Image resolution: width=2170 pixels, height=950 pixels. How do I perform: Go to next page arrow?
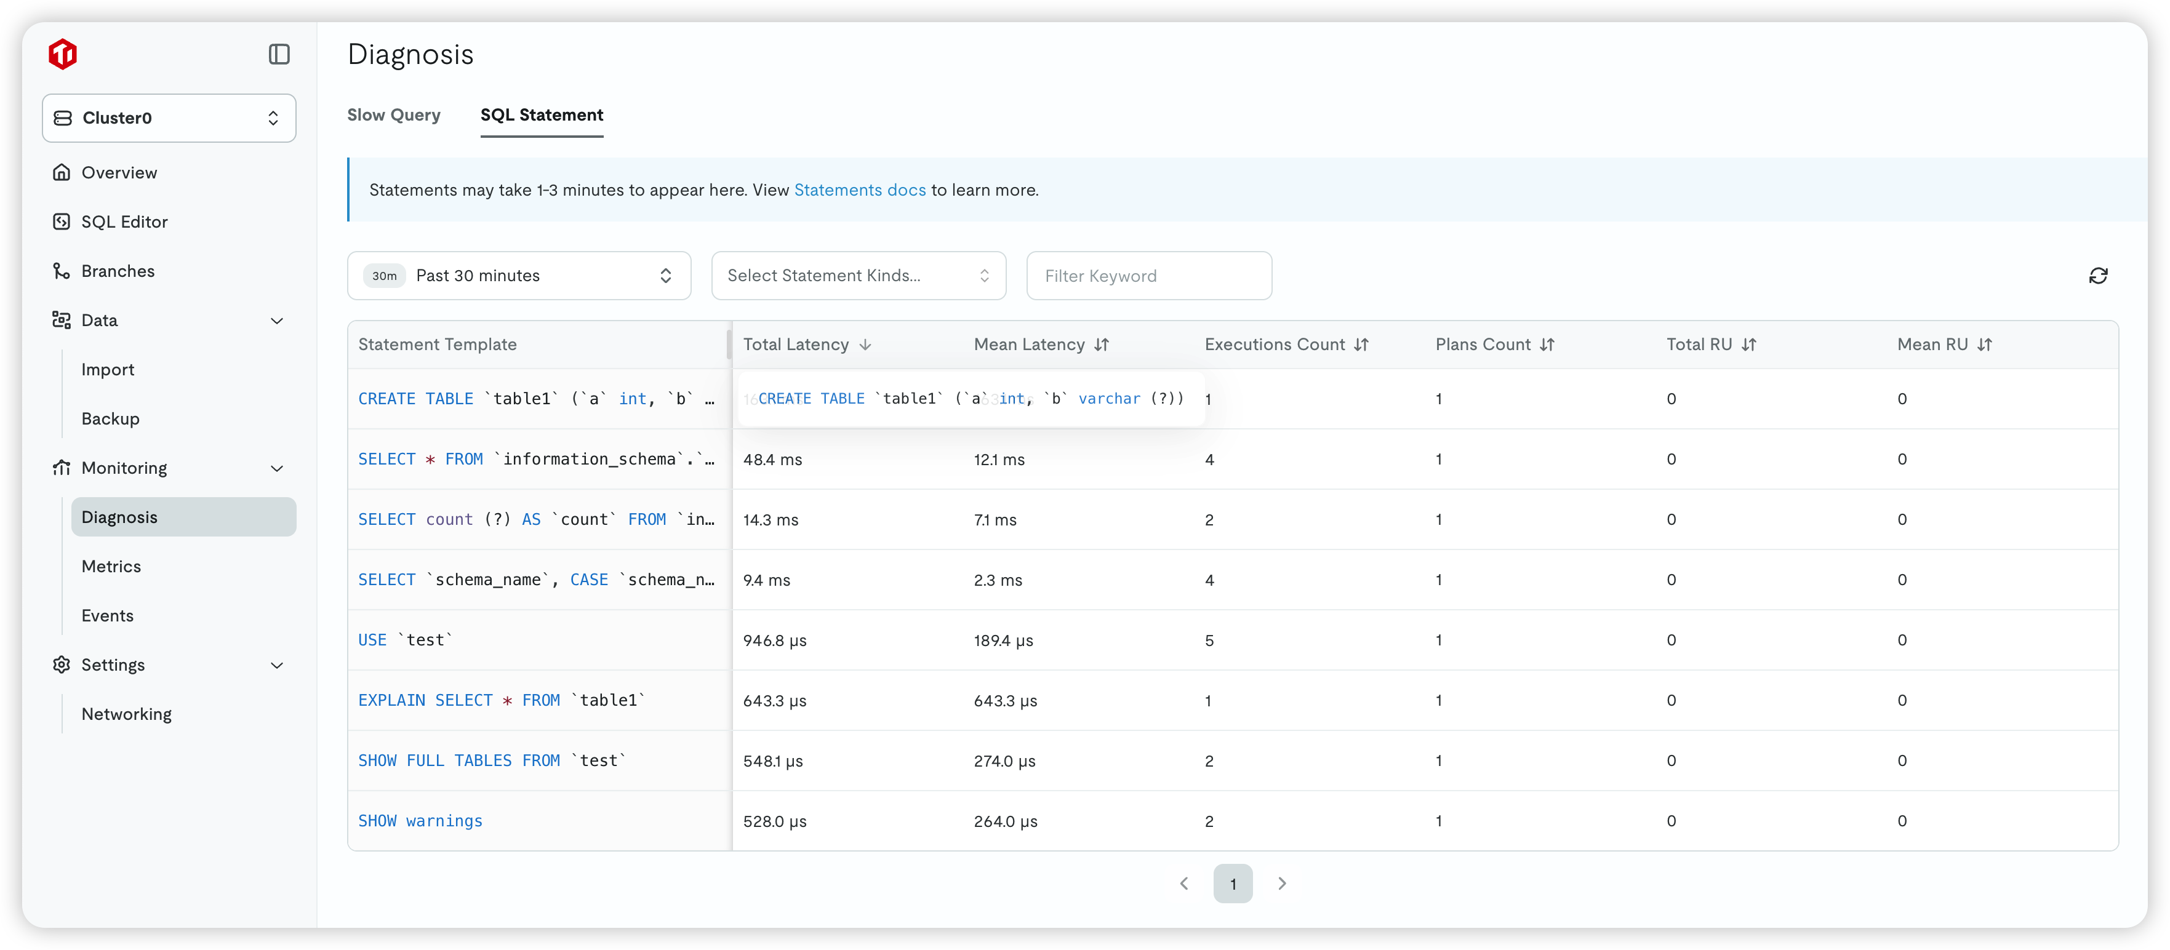(1281, 884)
